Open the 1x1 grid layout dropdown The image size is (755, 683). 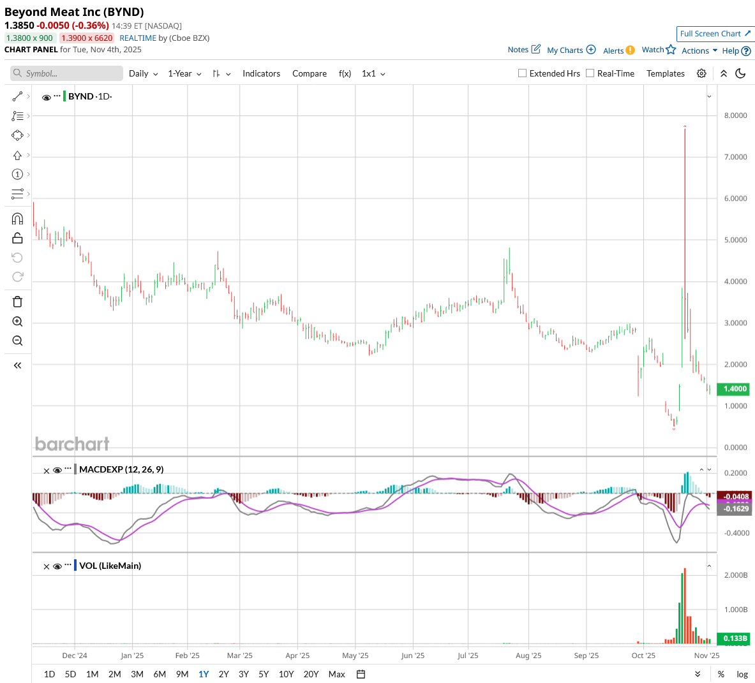click(373, 73)
